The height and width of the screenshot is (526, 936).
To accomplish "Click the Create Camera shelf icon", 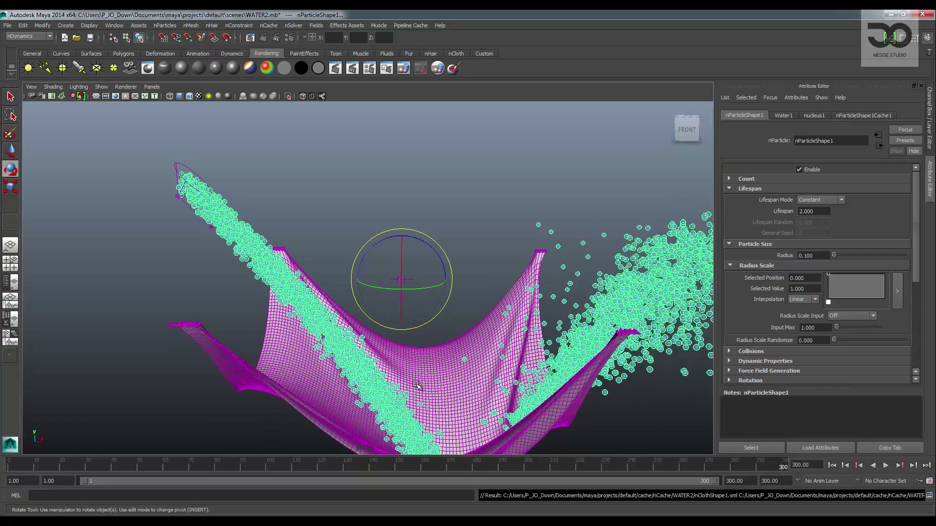I will (x=130, y=68).
